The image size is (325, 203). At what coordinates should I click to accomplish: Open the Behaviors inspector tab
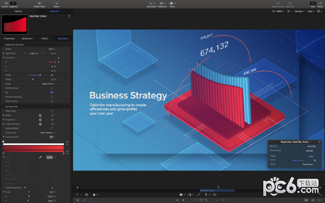coord(27,38)
